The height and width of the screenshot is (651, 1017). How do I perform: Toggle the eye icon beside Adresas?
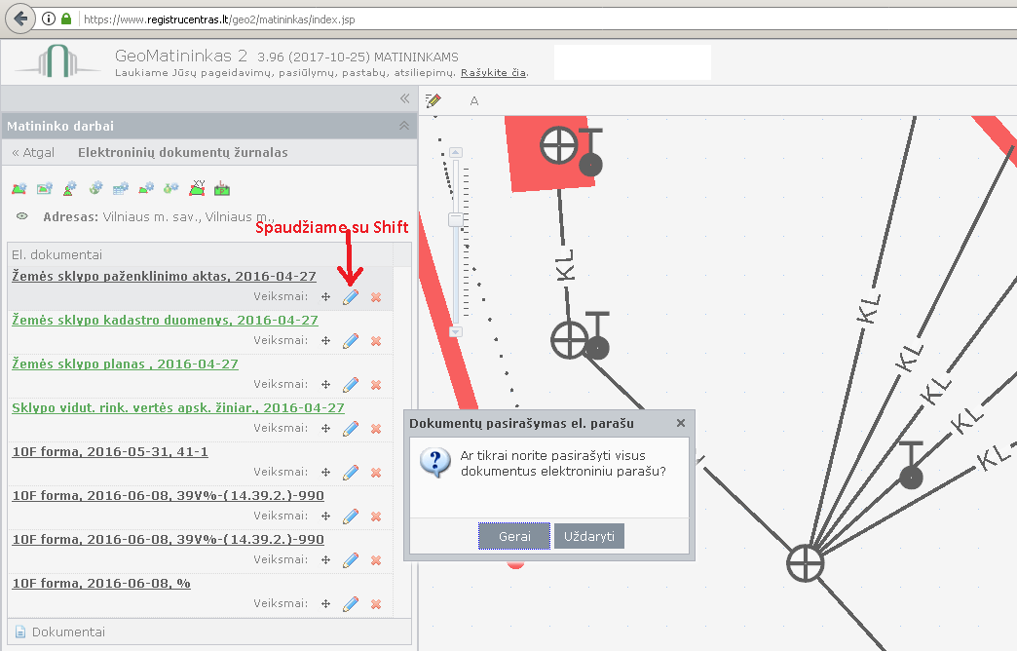pos(22,216)
